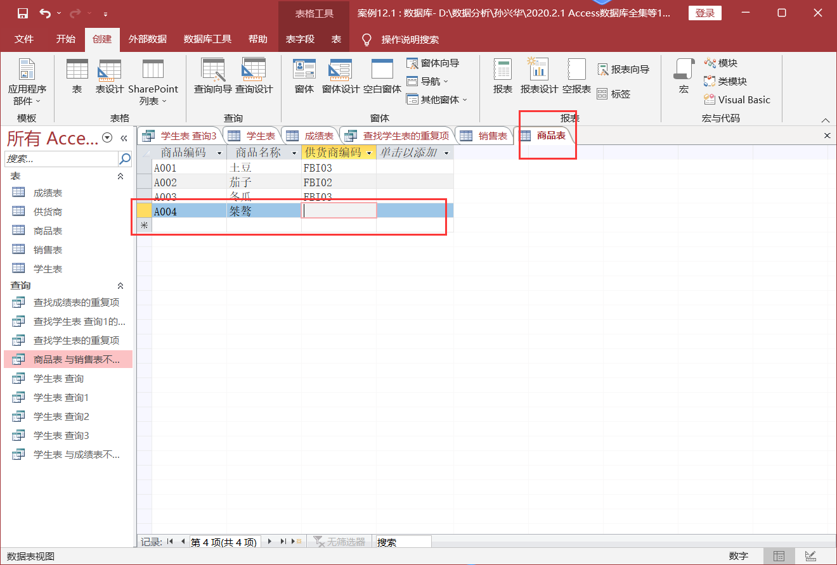This screenshot has height=565, width=837.
Task: Open 商品编码 column filter dropdown
Action: 220,153
